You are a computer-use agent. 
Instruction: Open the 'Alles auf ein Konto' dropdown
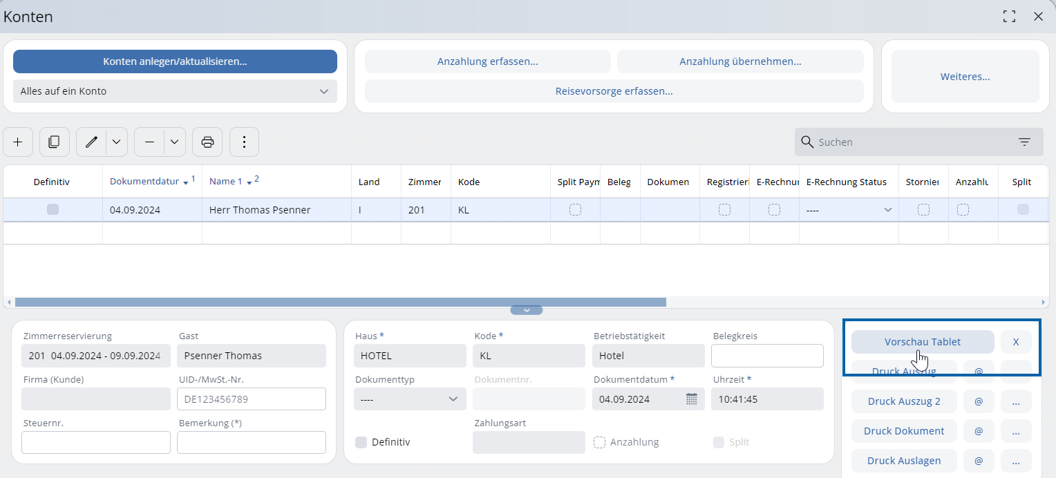(x=175, y=91)
